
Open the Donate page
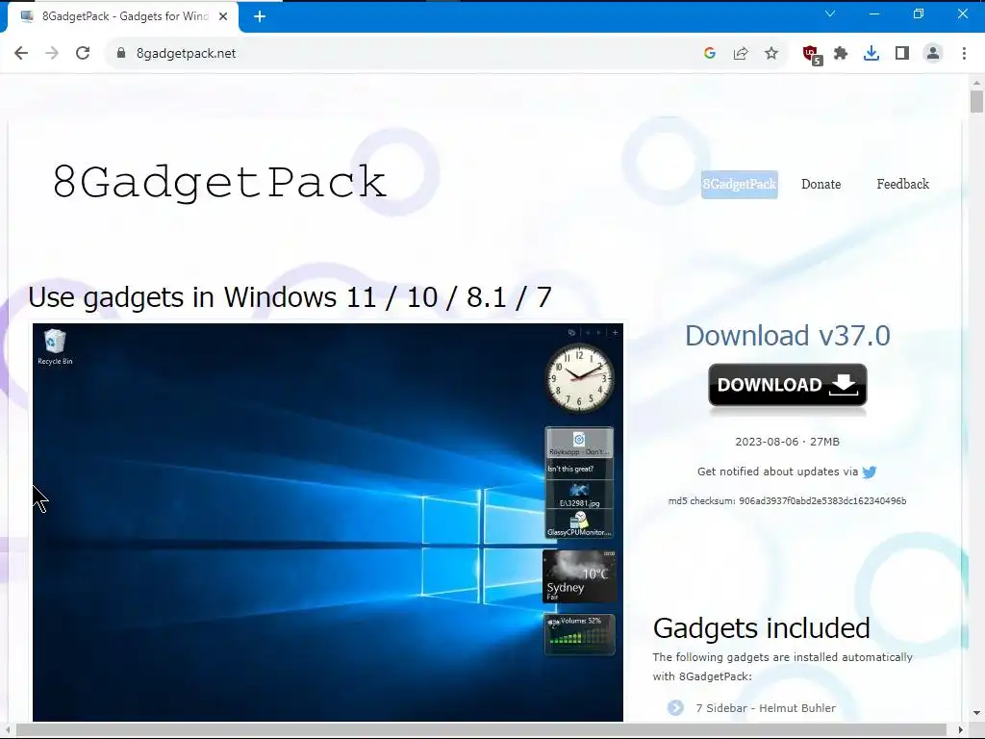coord(821,184)
